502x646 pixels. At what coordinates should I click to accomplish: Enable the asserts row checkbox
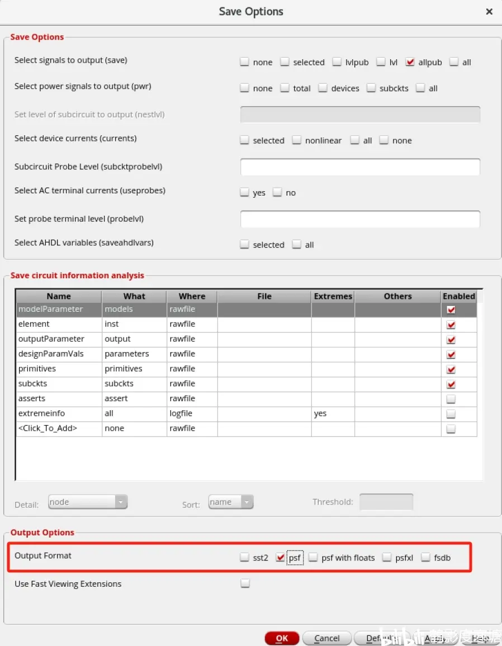tap(451, 399)
